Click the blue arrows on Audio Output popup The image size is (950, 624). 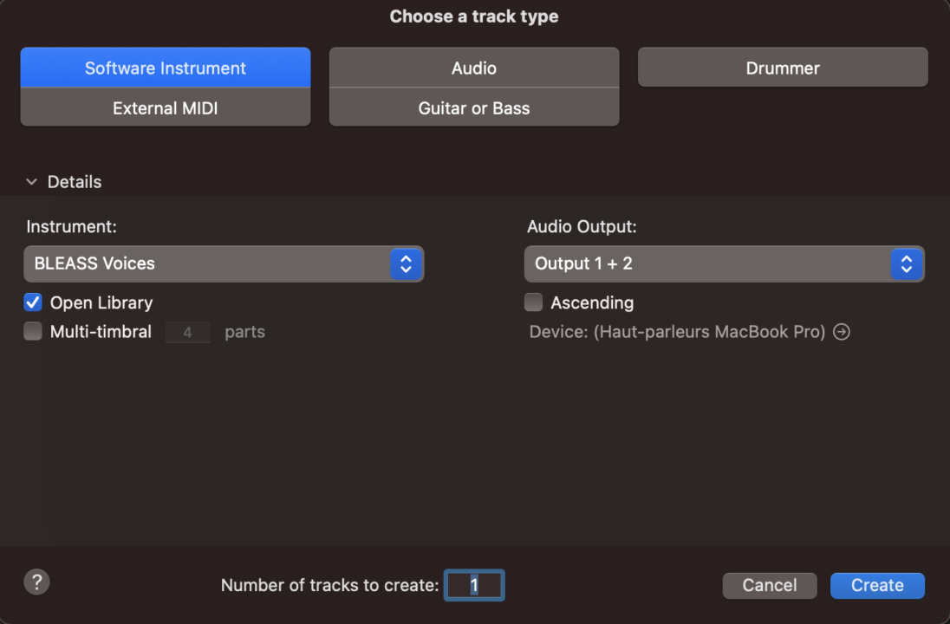(x=906, y=263)
